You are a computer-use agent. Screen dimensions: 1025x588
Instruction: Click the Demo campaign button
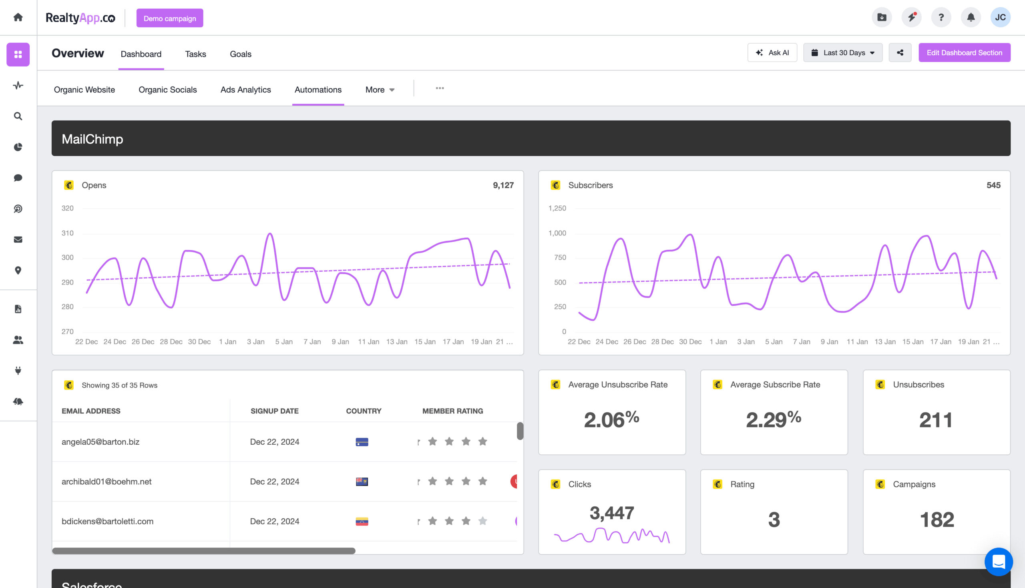tap(170, 18)
